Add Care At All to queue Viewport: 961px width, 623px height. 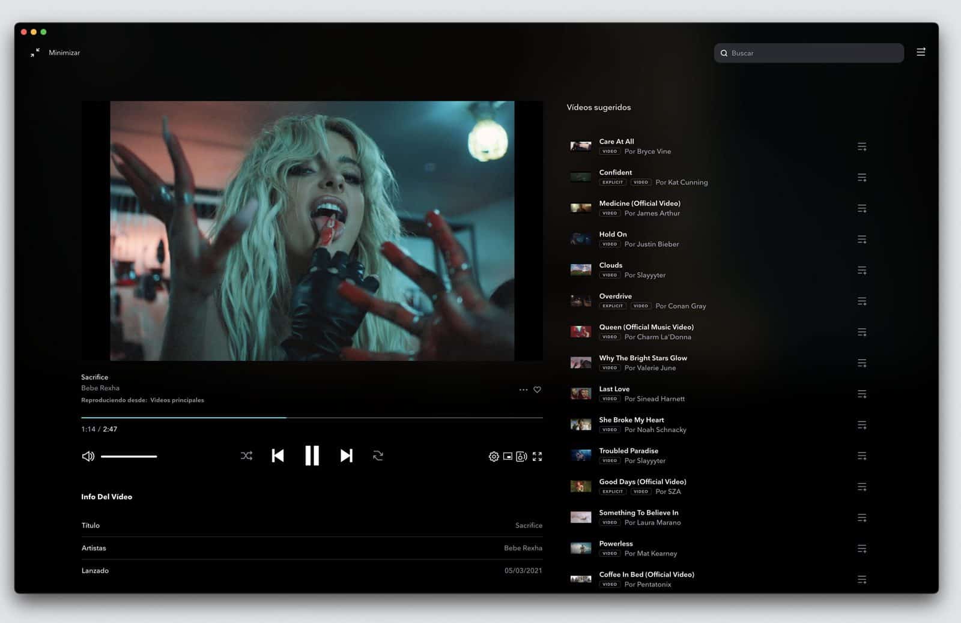click(862, 146)
